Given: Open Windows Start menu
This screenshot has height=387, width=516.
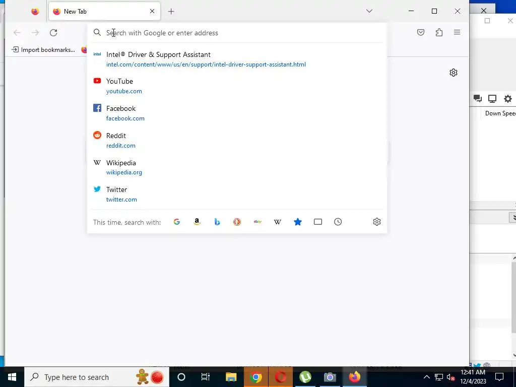Looking at the screenshot, I should pos(12,377).
